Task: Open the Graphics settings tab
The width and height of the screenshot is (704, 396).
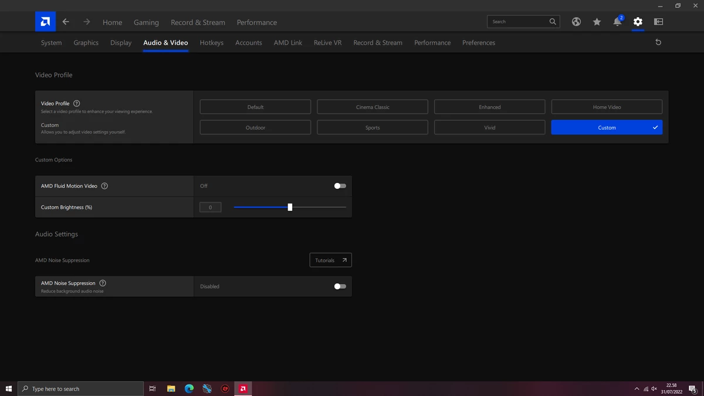Action: 86,43
